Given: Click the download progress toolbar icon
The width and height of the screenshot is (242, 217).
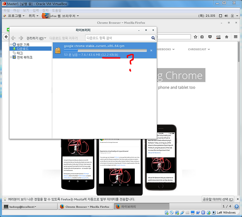Looking at the screenshot, I should click(x=218, y=37).
